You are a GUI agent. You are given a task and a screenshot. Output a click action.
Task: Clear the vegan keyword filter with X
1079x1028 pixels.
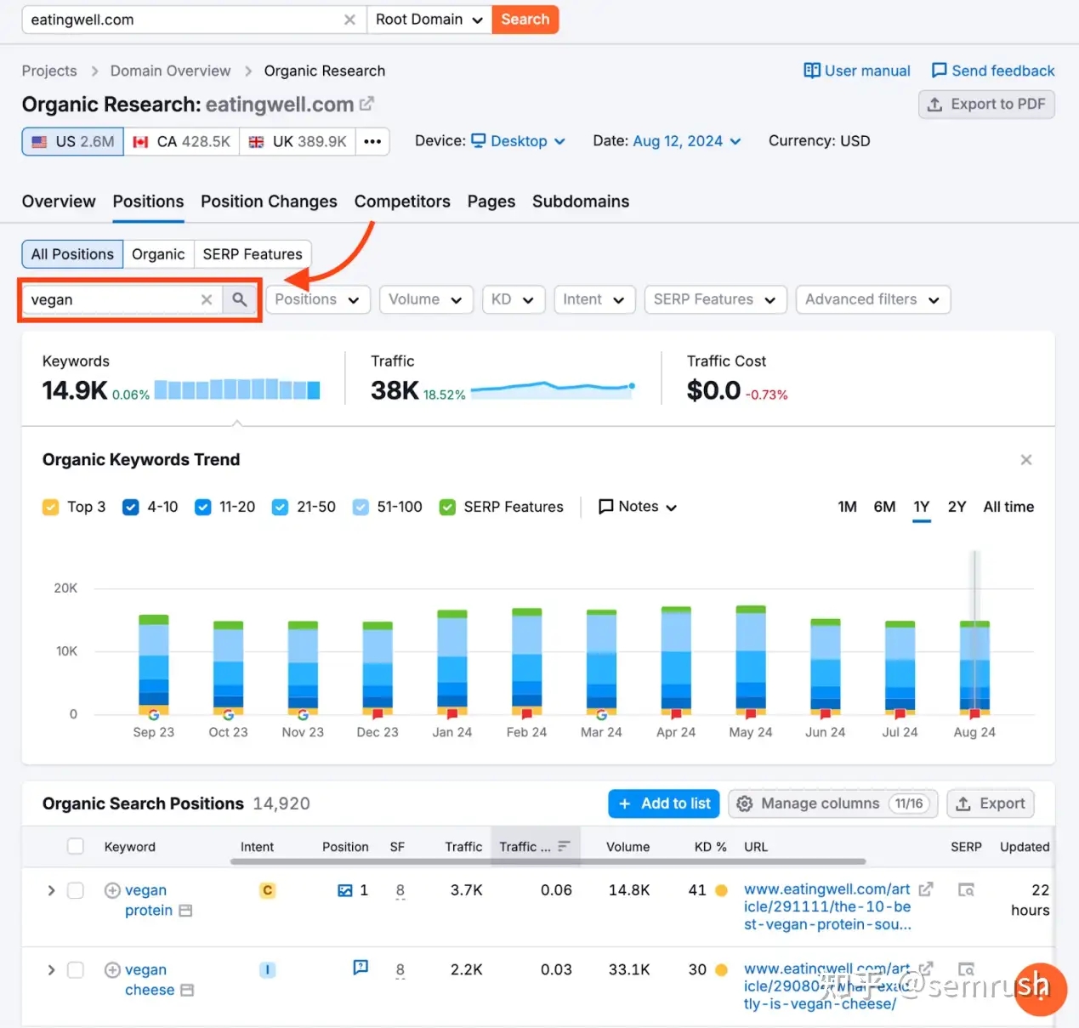coord(207,299)
